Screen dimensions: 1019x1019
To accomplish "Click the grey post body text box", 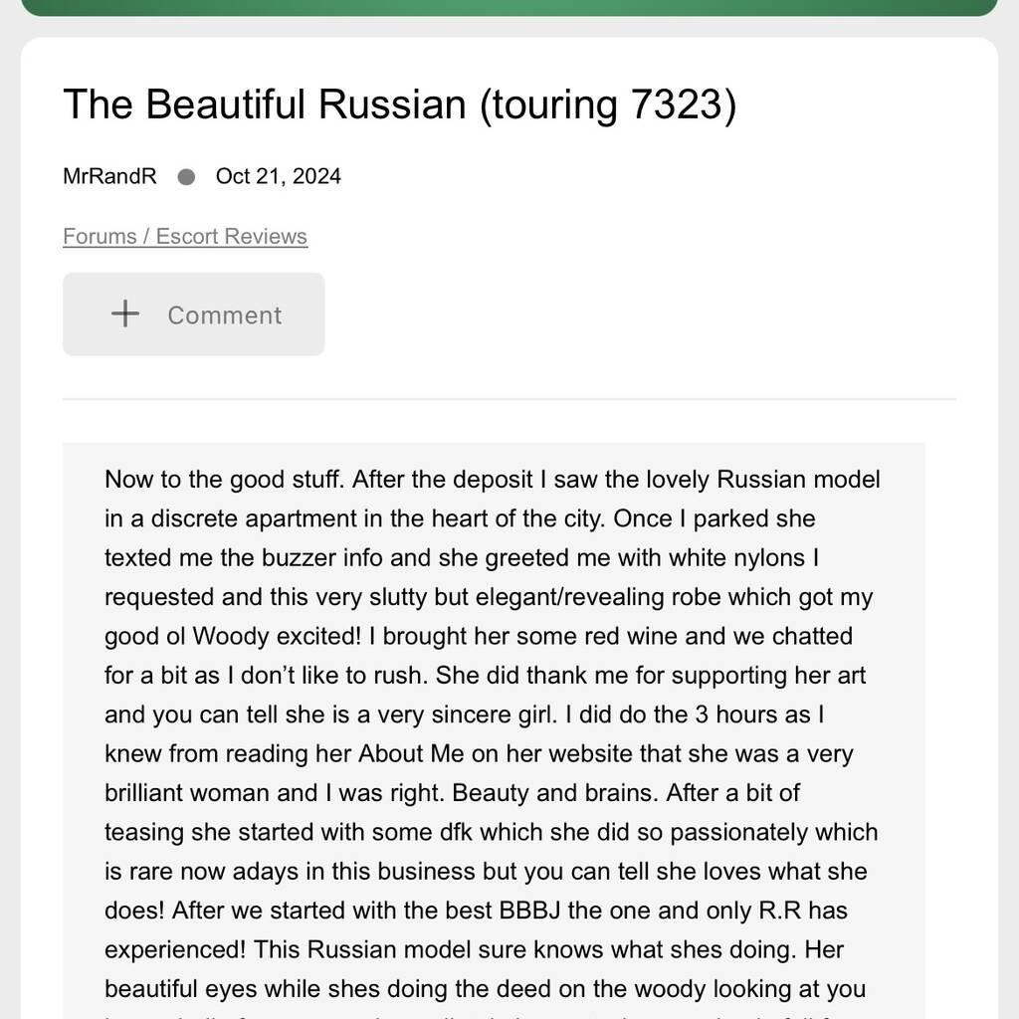I will (494, 730).
